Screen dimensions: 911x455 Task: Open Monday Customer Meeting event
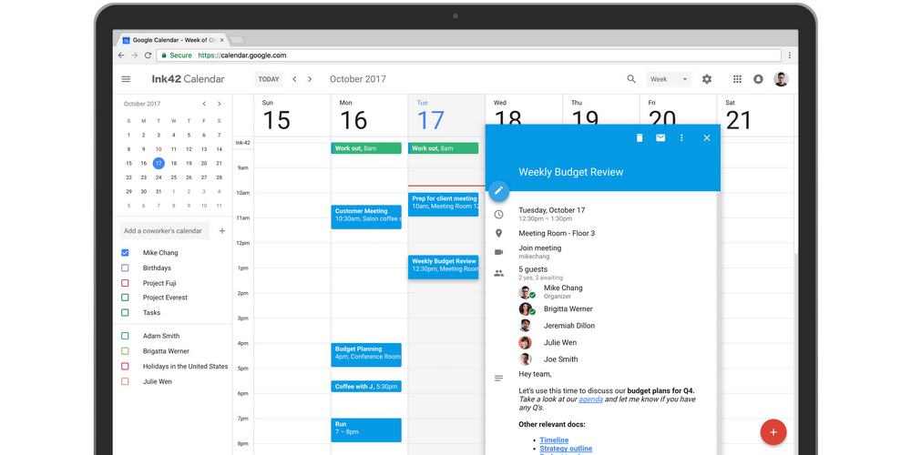(366, 217)
